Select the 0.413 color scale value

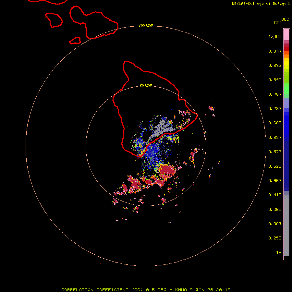point(275,195)
